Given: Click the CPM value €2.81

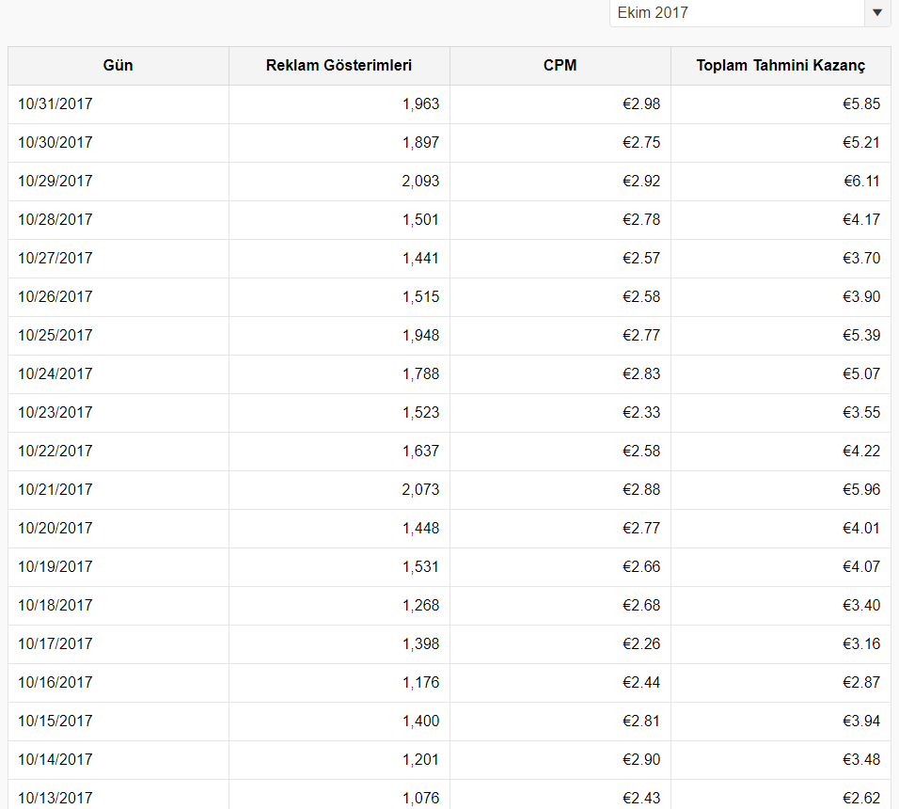Looking at the screenshot, I should (641, 721).
